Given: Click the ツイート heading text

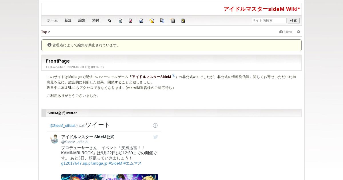Looking at the screenshot, I should (98, 125).
